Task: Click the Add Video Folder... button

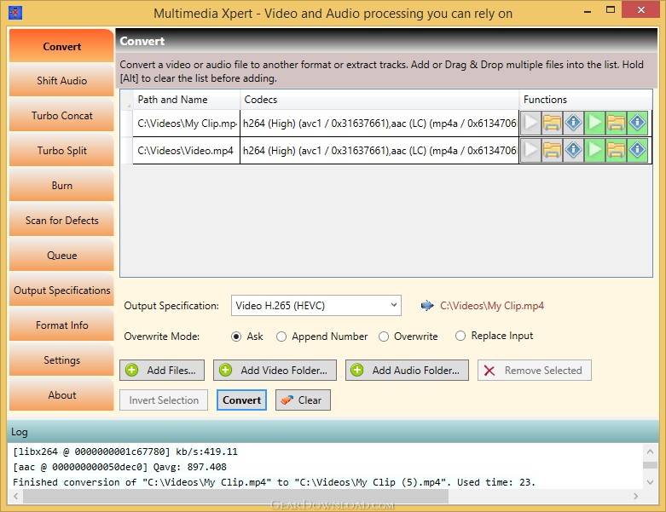Action: point(275,371)
